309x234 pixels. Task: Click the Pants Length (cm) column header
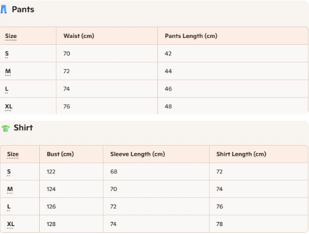191,36
